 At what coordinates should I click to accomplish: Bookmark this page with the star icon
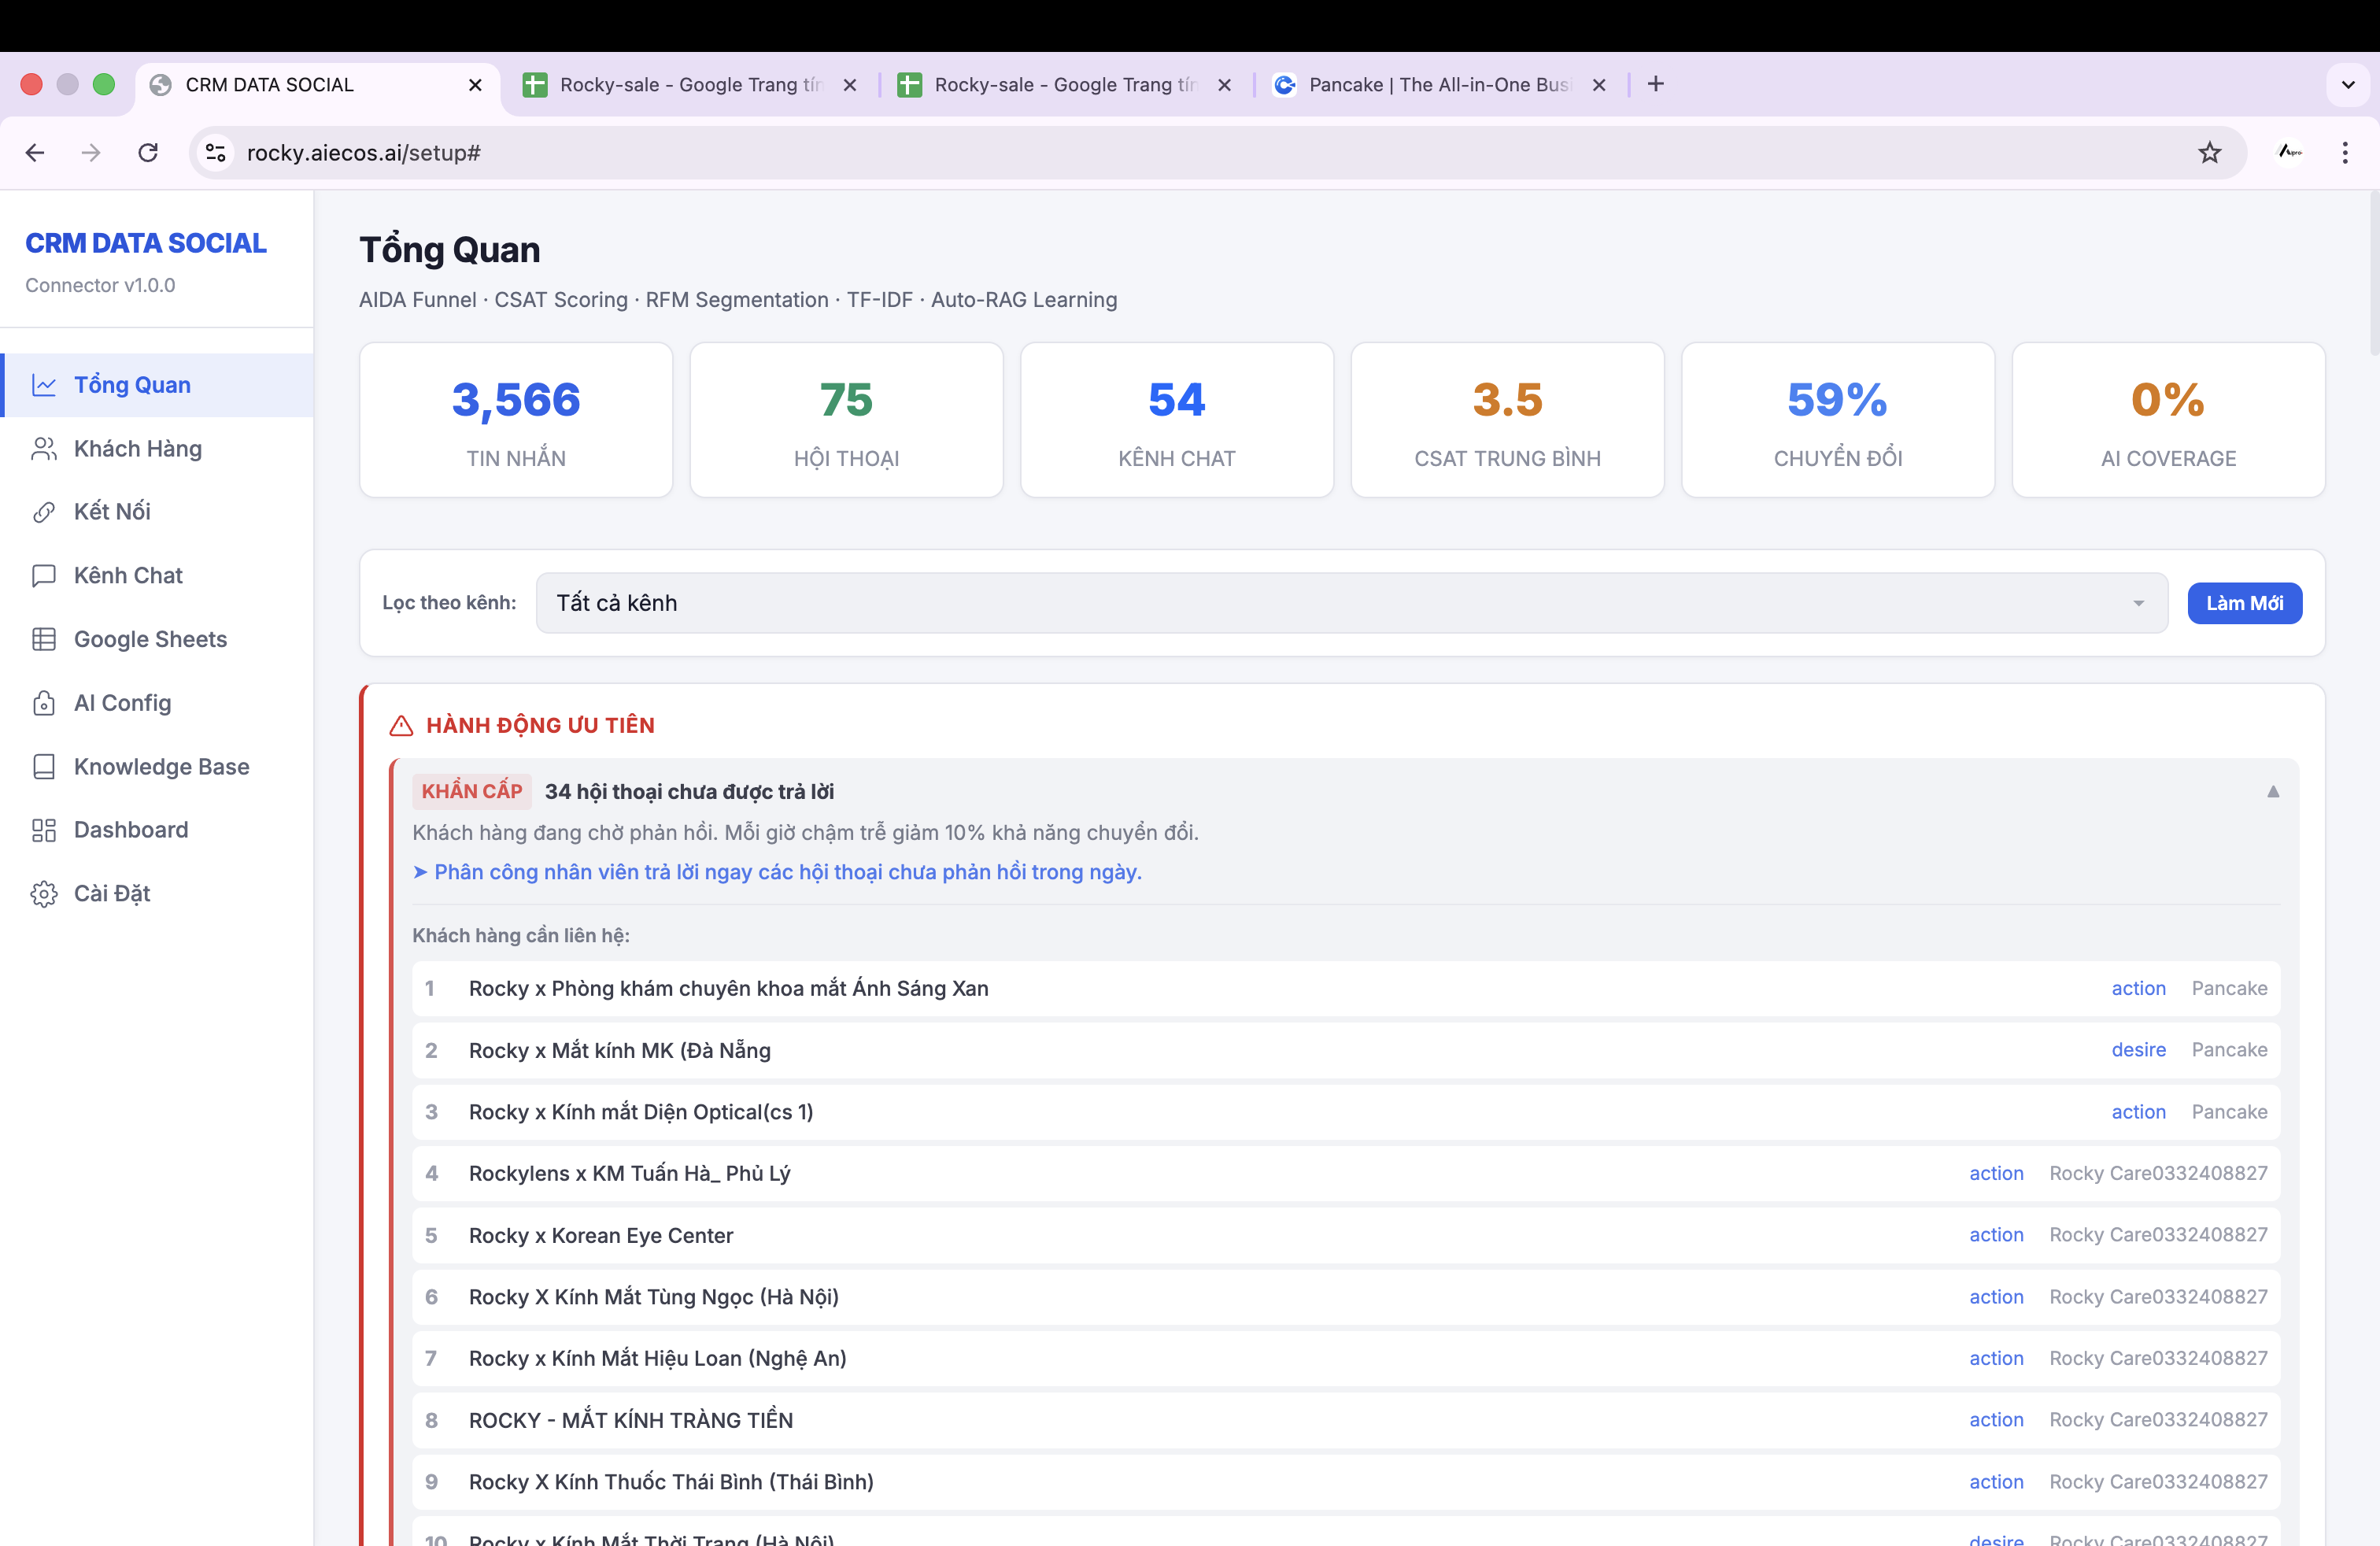tap(2209, 152)
